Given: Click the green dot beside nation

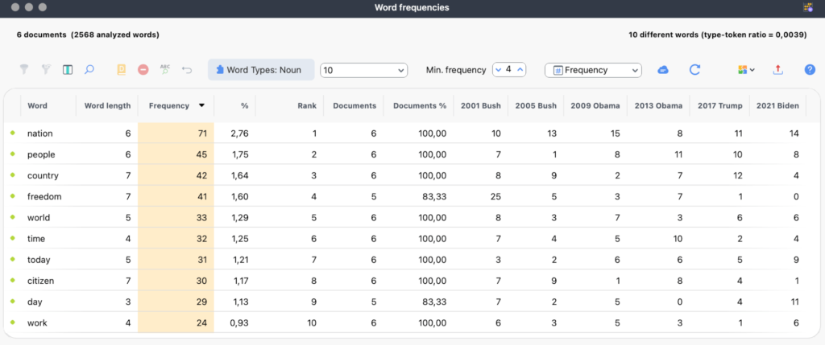Looking at the screenshot, I should (13, 133).
